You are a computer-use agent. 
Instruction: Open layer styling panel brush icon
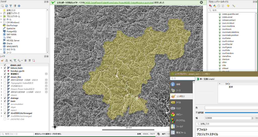2,61
